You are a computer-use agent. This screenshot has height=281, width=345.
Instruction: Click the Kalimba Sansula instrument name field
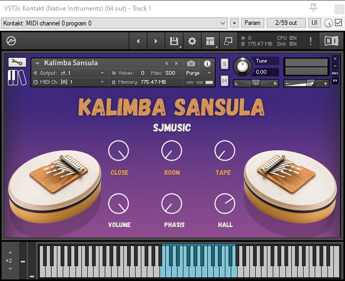(71, 63)
